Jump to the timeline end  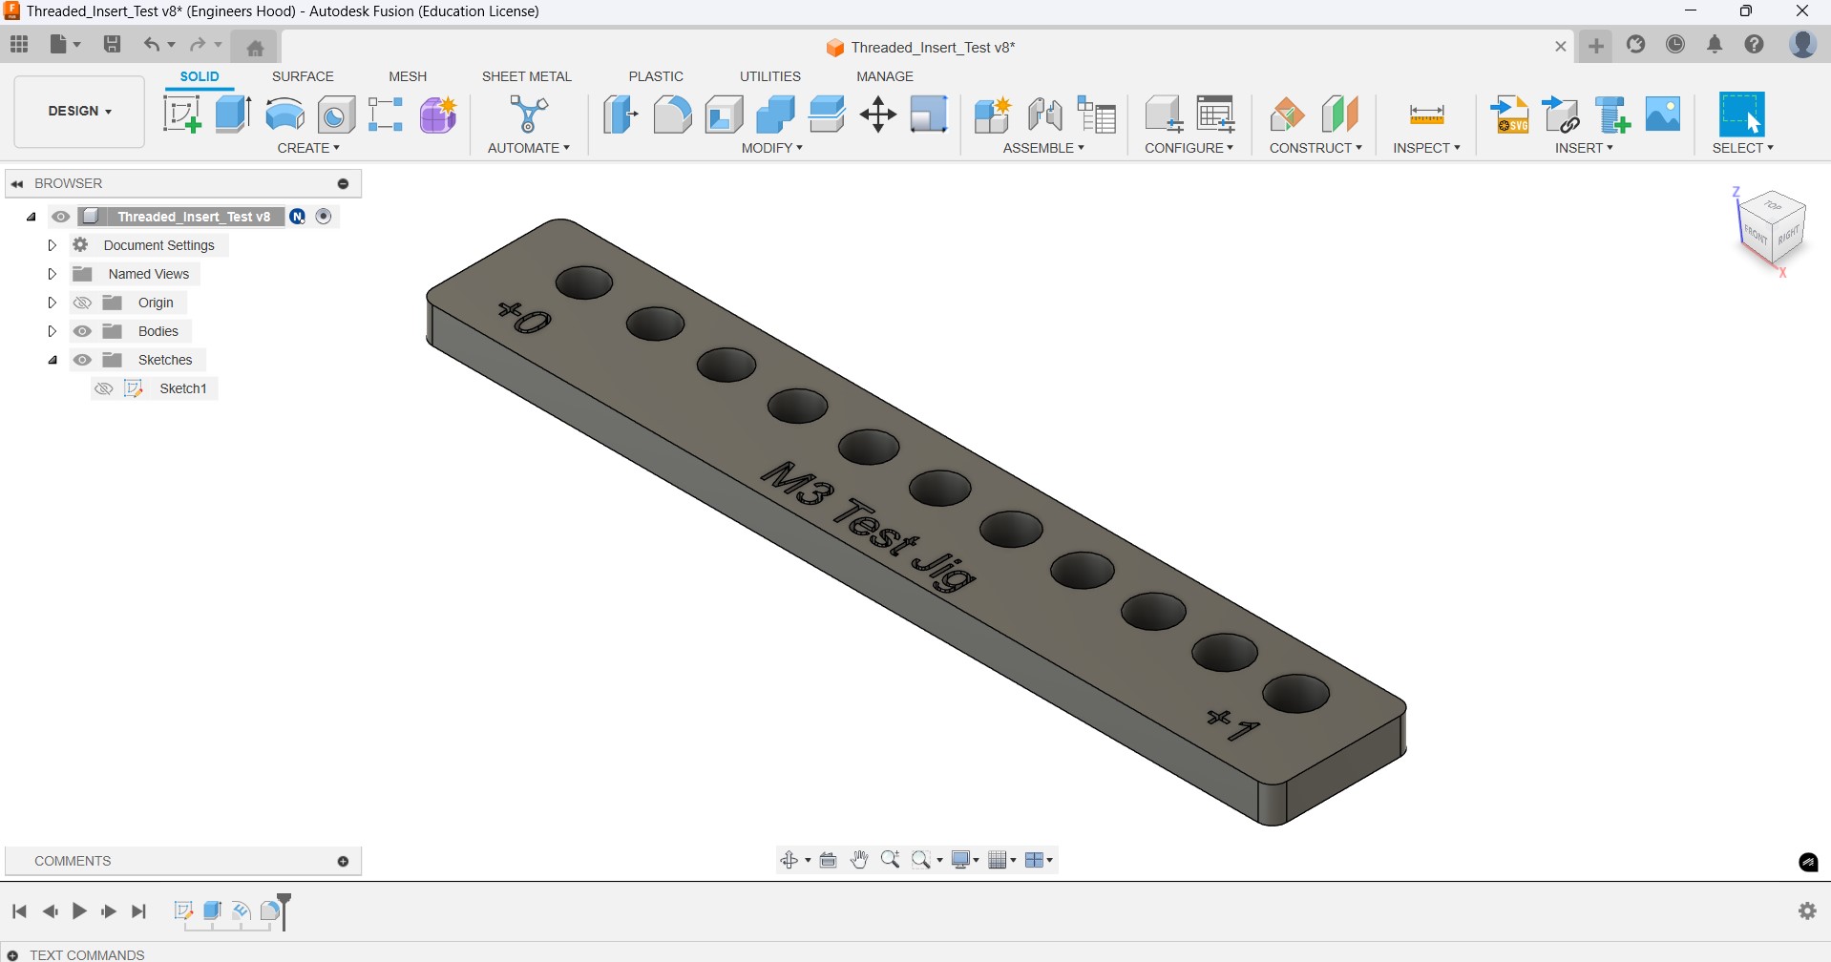tap(139, 911)
